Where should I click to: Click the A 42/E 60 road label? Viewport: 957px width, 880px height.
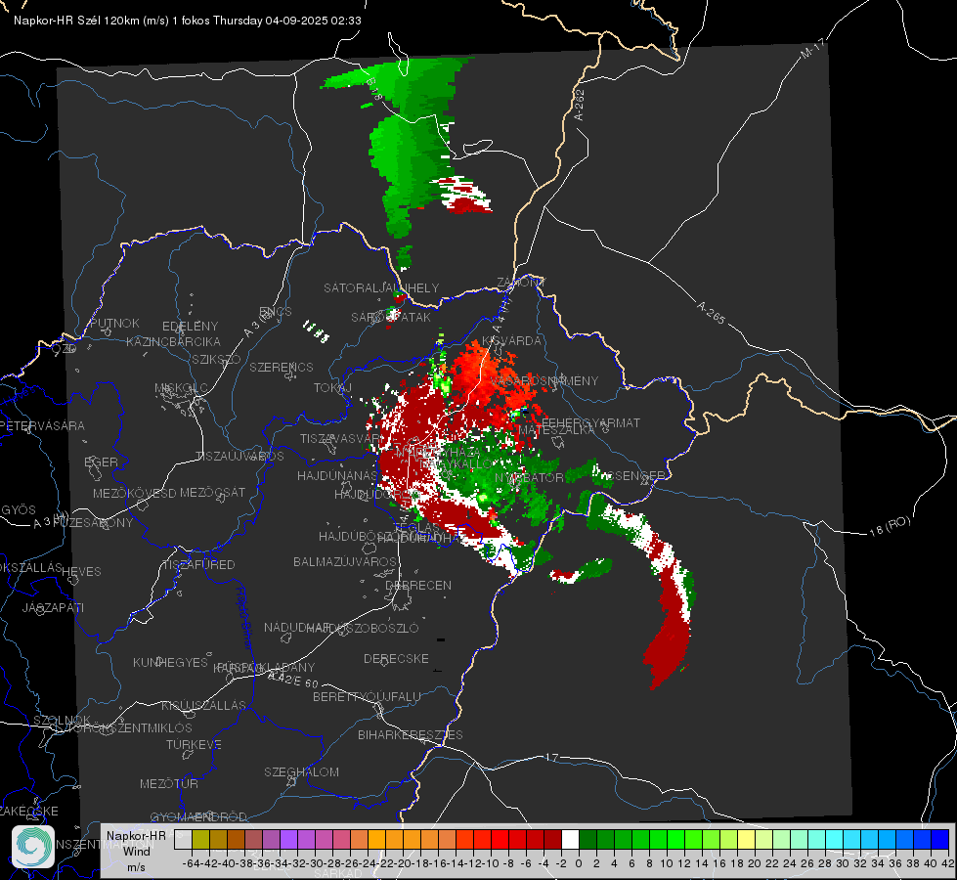293,680
